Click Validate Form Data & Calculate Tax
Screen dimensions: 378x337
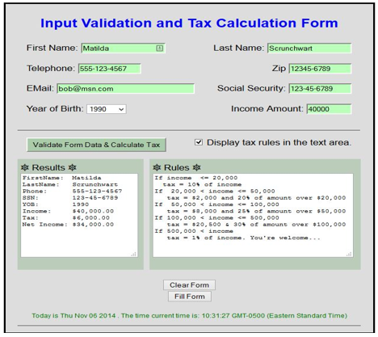(96, 145)
